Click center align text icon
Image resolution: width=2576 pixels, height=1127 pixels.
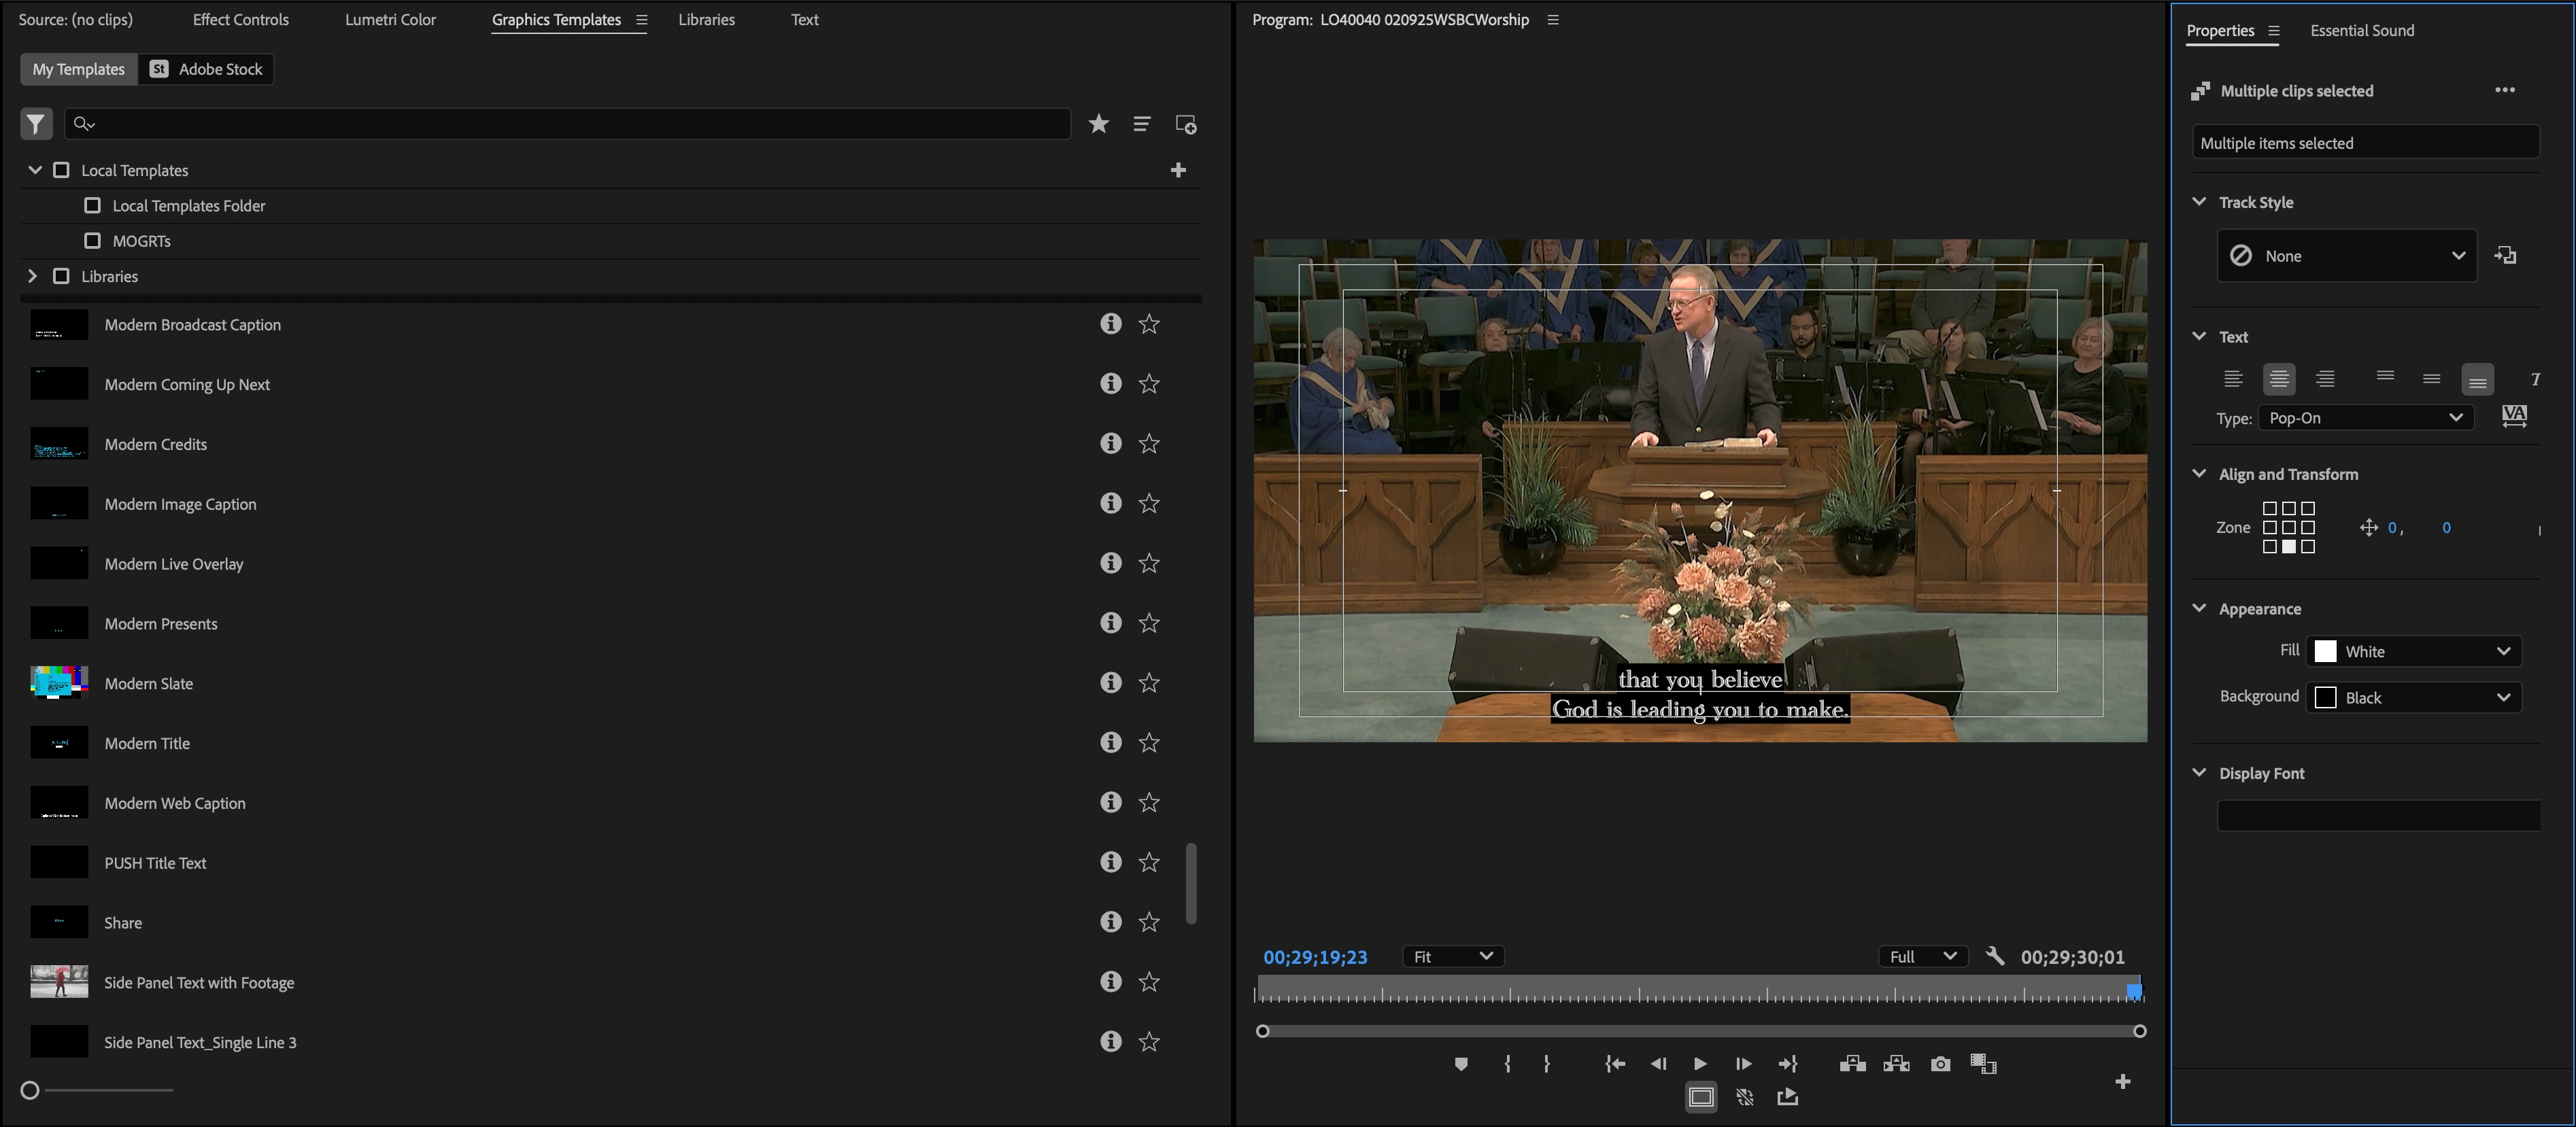2279,379
